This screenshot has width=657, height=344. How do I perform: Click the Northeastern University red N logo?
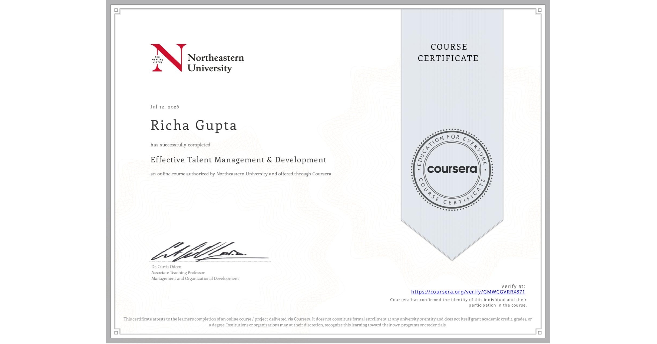[168, 58]
